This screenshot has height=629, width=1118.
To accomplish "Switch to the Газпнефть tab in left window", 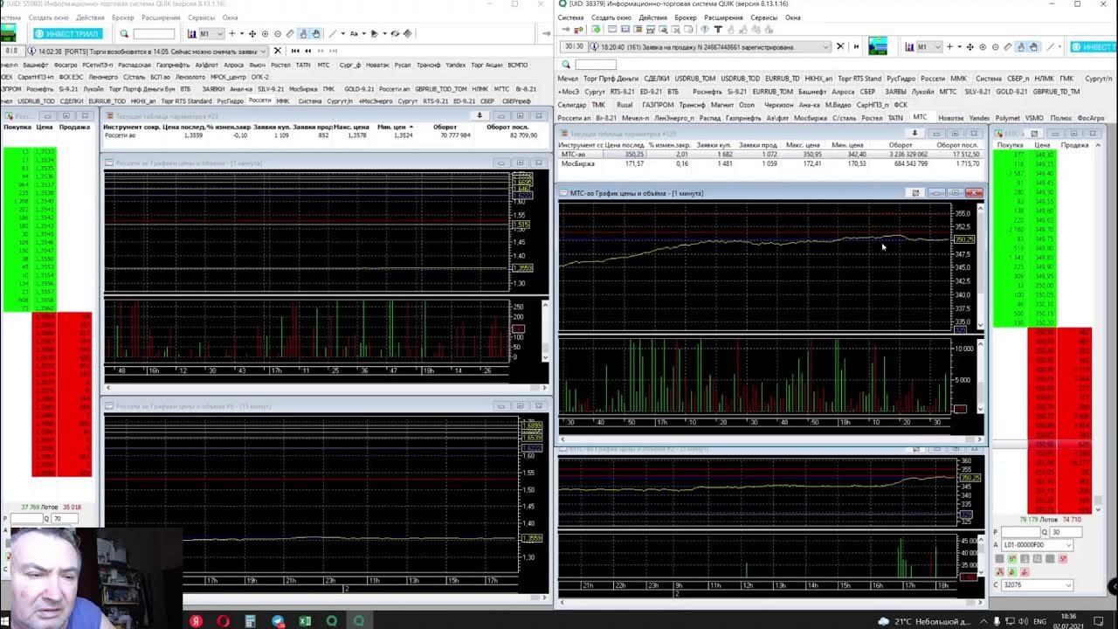I will pos(173,65).
